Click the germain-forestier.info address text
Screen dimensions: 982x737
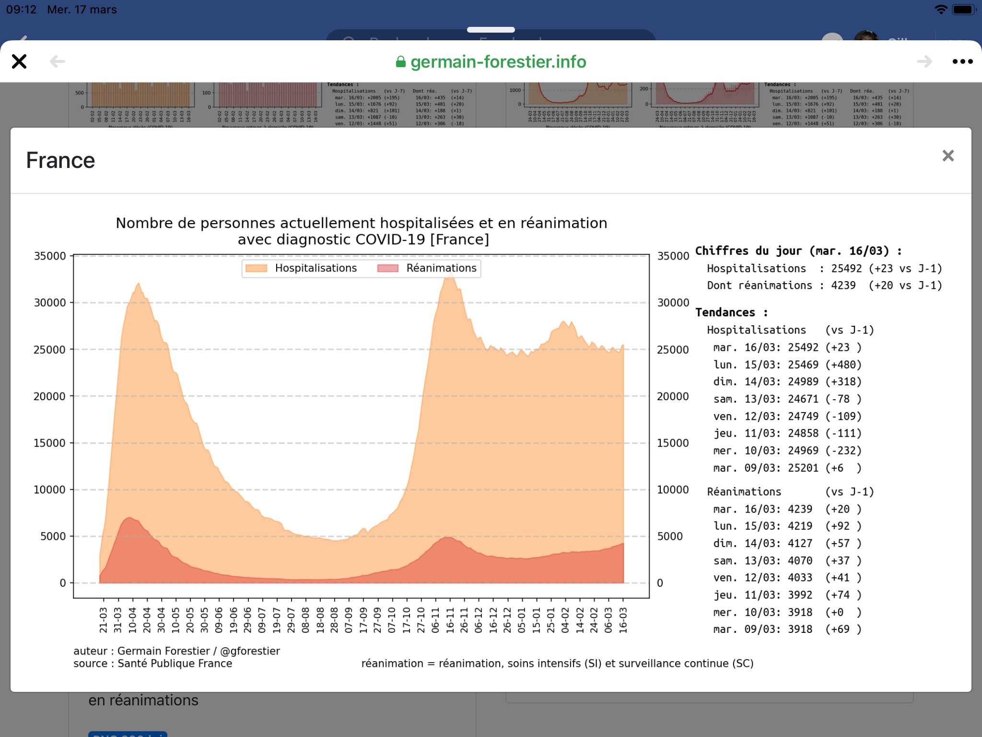point(498,62)
